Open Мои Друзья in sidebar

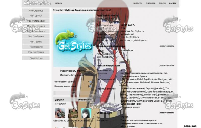click(36, 16)
